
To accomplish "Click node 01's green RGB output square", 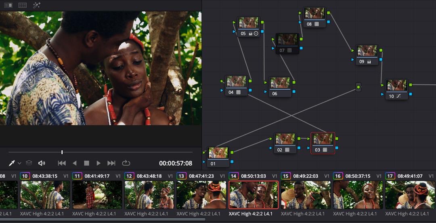I will click(x=232, y=152).
